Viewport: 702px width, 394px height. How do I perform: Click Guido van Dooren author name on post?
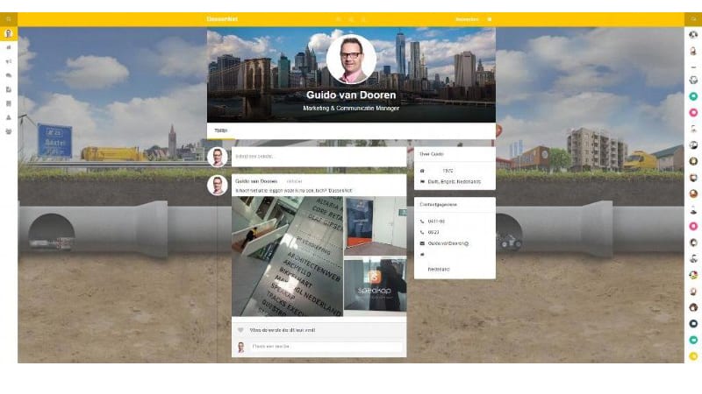coord(255,181)
